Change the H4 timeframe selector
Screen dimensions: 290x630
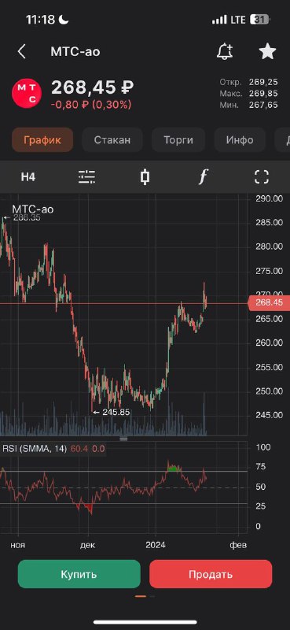(x=28, y=177)
